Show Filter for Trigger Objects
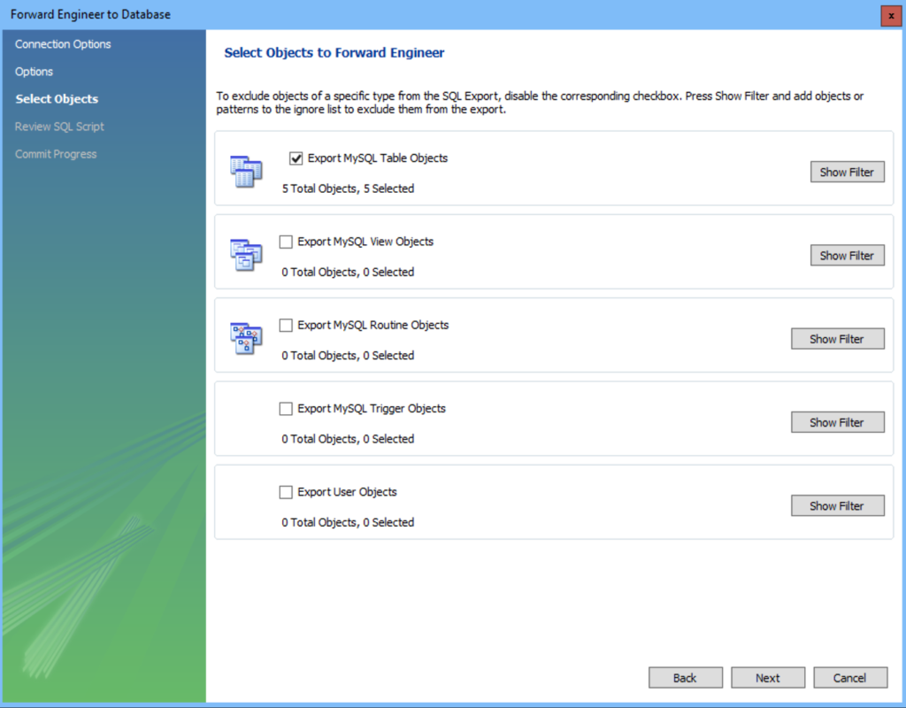 pyautogui.click(x=837, y=422)
